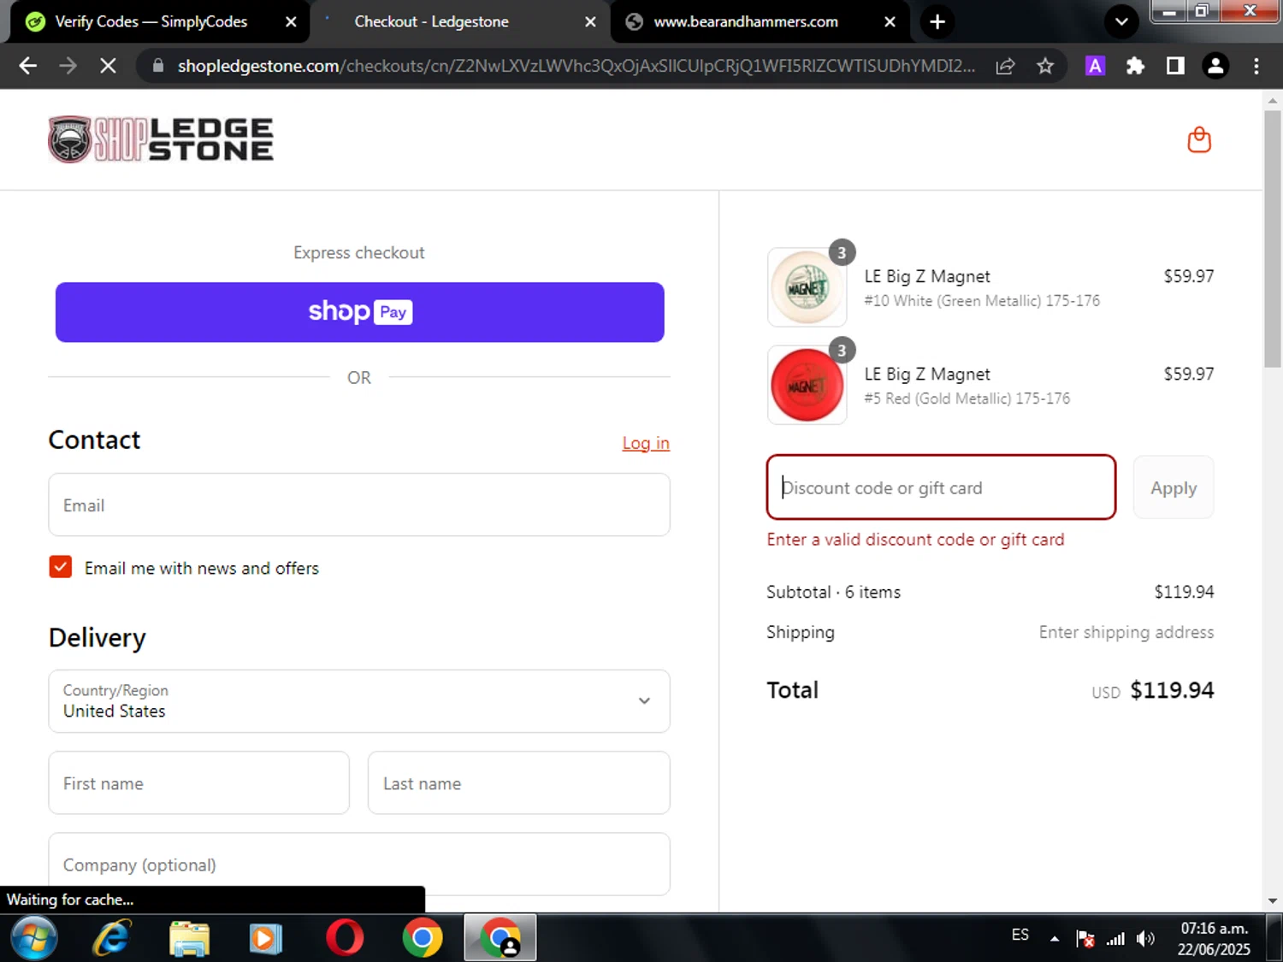Click the Action Center flag icon
Viewport: 1283px width, 962px height.
(x=1085, y=939)
